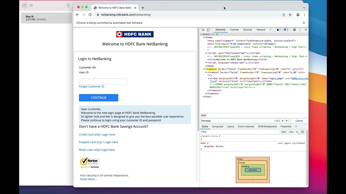Expand the script language javascript node
The height and width of the screenshot is (194, 346).
206,63
